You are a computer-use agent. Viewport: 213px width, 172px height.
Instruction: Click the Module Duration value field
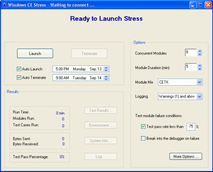point(191,67)
